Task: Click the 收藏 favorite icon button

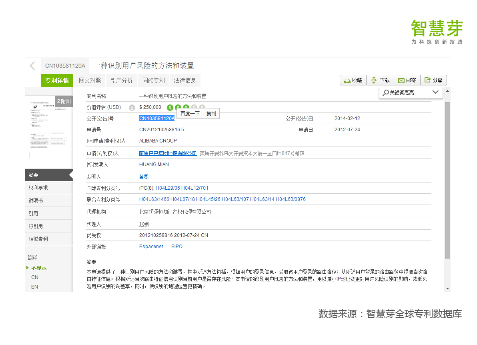Action: click(x=353, y=80)
